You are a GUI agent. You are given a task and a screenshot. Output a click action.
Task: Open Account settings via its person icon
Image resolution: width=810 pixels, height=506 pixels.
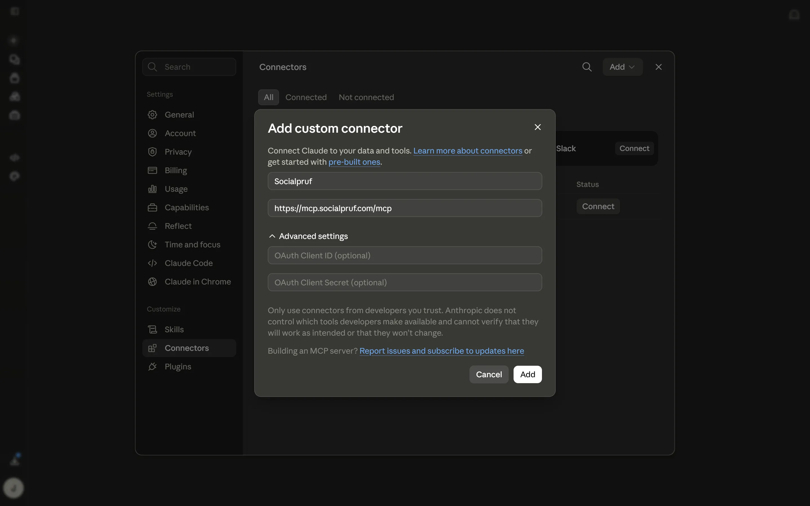tap(152, 133)
